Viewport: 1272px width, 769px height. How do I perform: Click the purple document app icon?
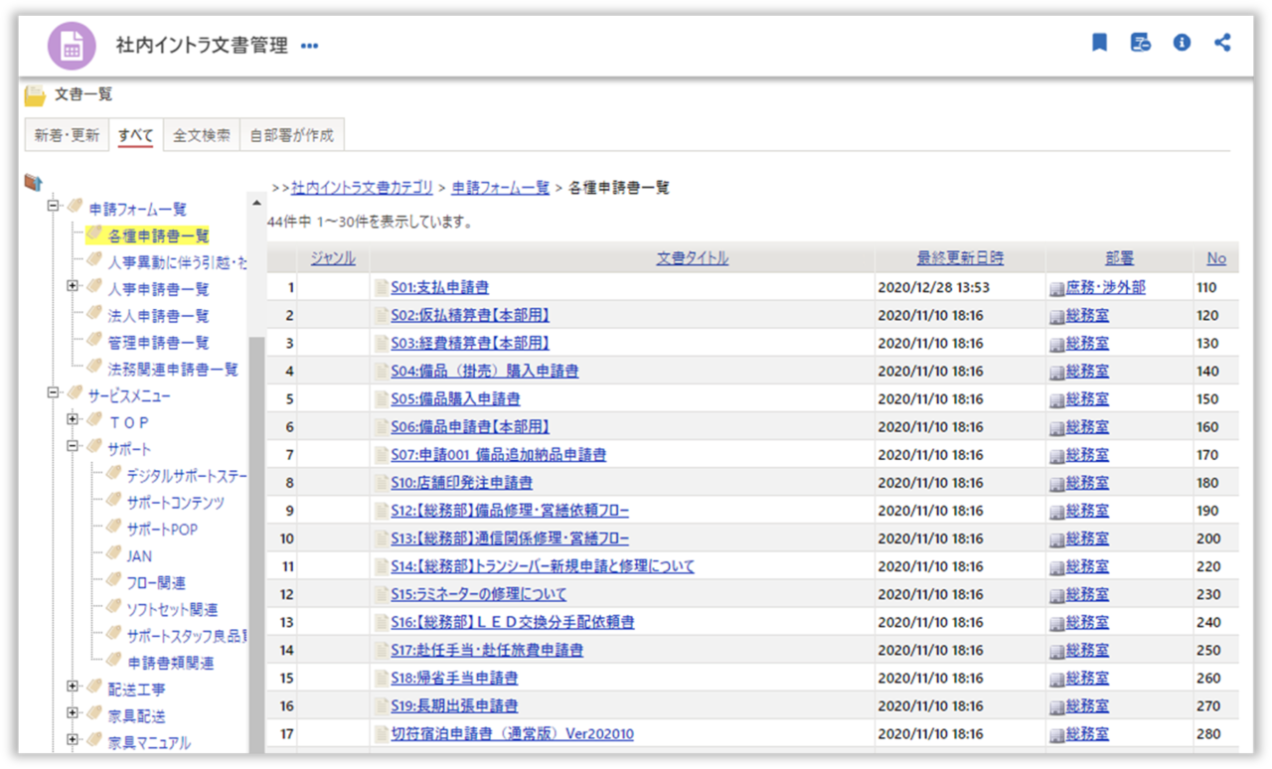73,46
